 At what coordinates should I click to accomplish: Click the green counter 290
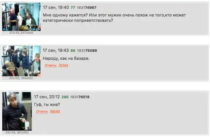click(65, 97)
